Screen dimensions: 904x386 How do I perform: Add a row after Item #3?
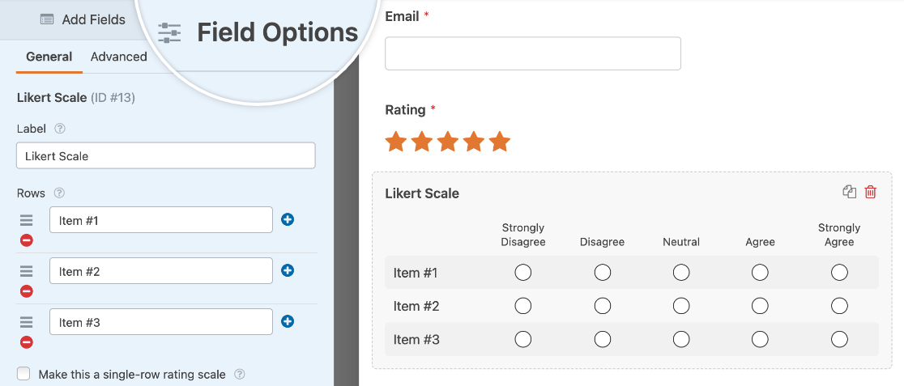pos(288,321)
